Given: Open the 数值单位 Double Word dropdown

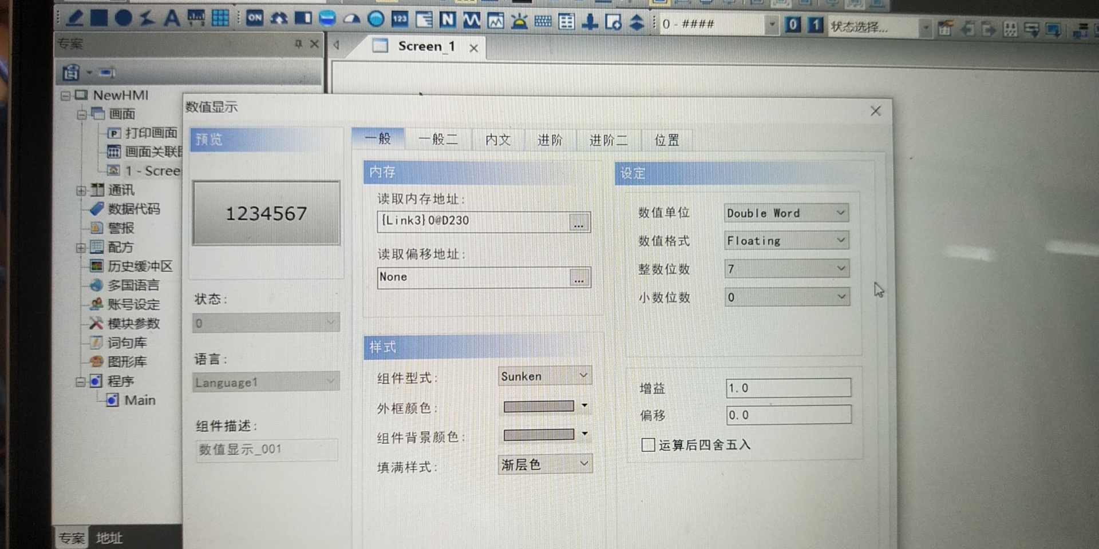Looking at the screenshot, I should (x=786, y=213).
